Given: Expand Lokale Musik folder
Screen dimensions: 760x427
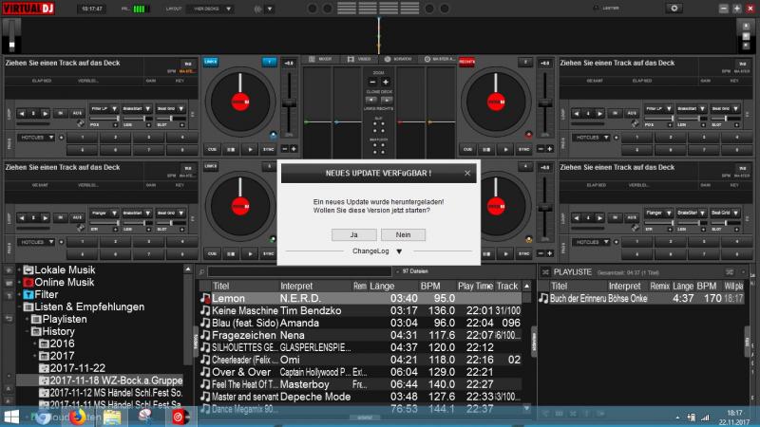Looking at the screenshot, I should click(20, 270).
